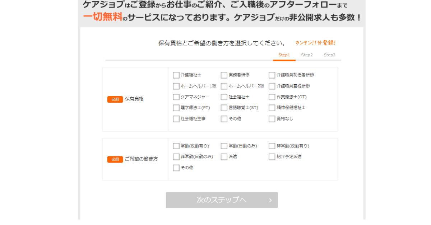Viewport: 431px width, 225px height.
Task: Open the Step2 tab
Action: tap(307, 55)
